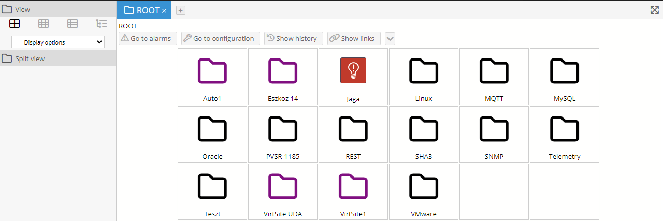
Task: Open the Display options dropdown
Action: tap(58, 42)
